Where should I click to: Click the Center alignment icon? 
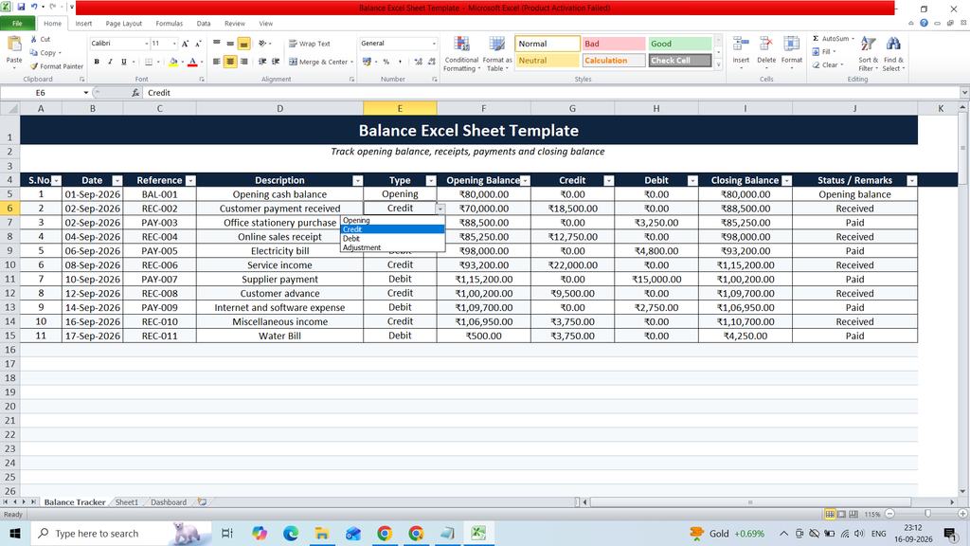point(230,62)
